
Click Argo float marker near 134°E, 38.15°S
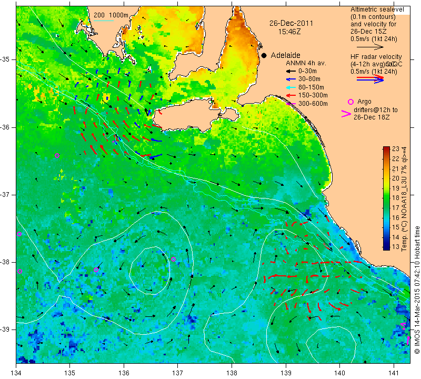click(x=19, y=271)
